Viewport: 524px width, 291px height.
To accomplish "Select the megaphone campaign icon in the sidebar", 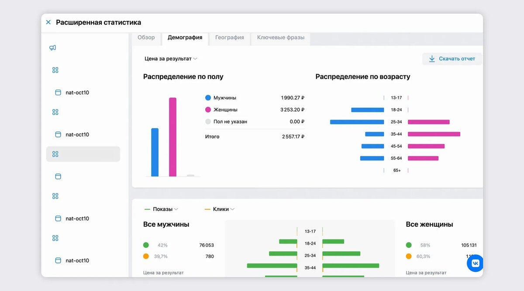I will coord(52,48).
